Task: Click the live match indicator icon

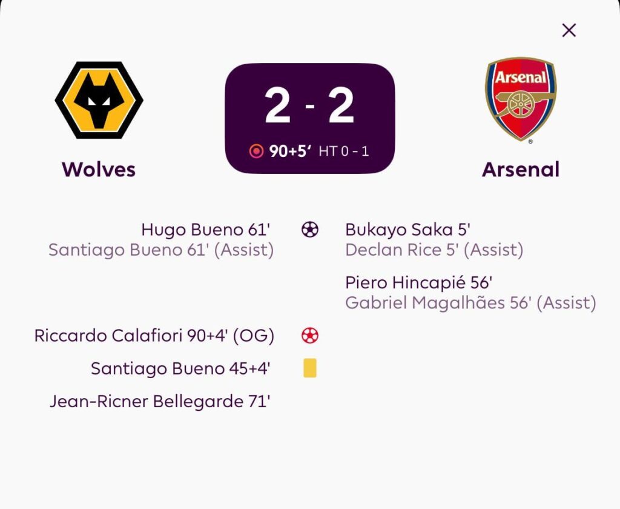Action: click(257, 151)
